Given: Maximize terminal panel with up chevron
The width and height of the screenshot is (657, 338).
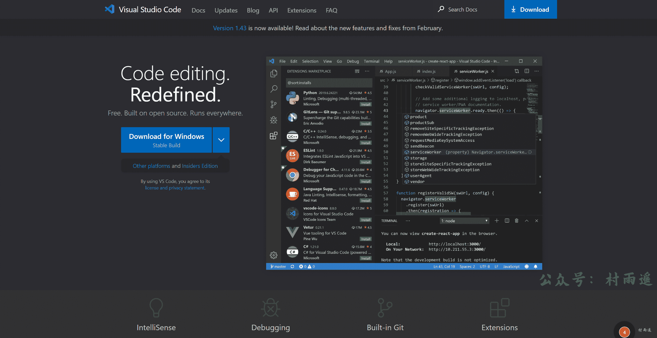Looking at the screenshot, I should pos(527,221).
